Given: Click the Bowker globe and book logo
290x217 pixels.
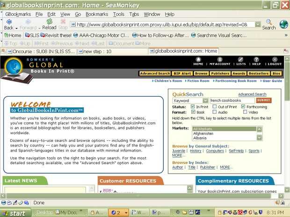Looking at the screenshot, I should click(x=16, y=70).
